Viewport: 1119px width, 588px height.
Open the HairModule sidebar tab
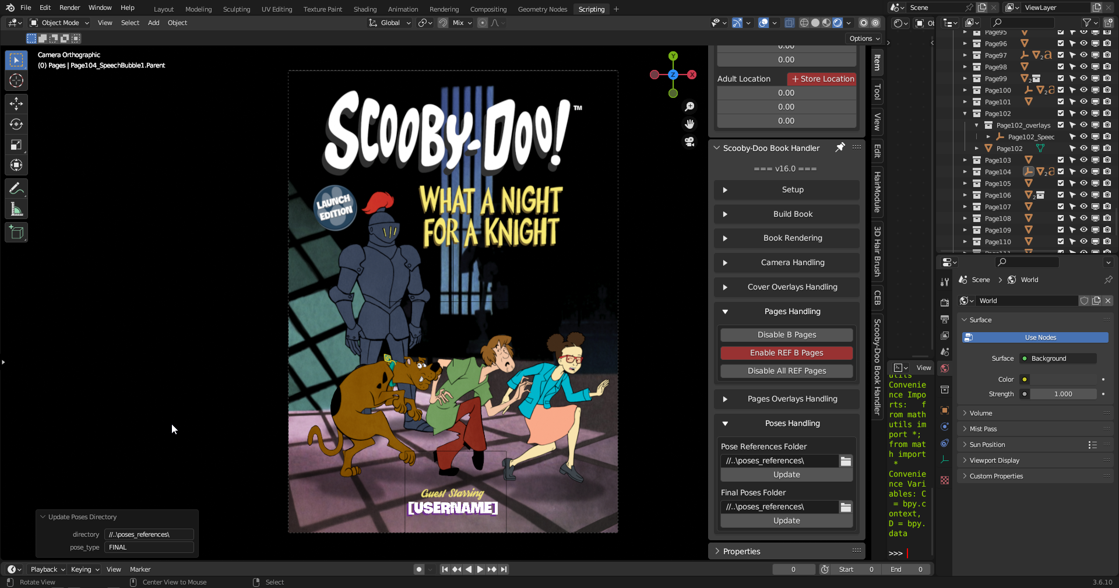click(x=877, y=192)
